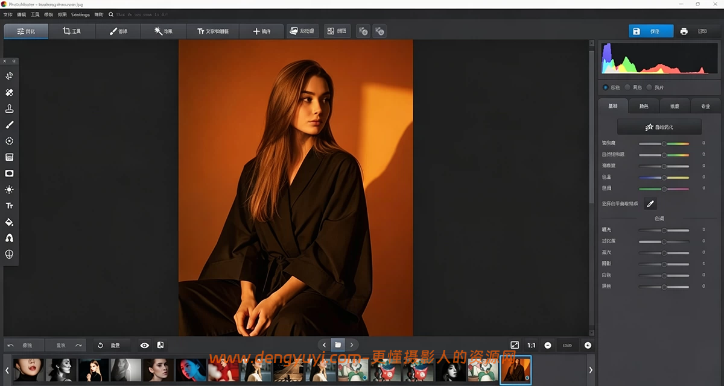This screenshot has height=386, width=724.
Task: Open the blue-lit face thumbnail in filmstrip
Action: click(x=190, y=370)
